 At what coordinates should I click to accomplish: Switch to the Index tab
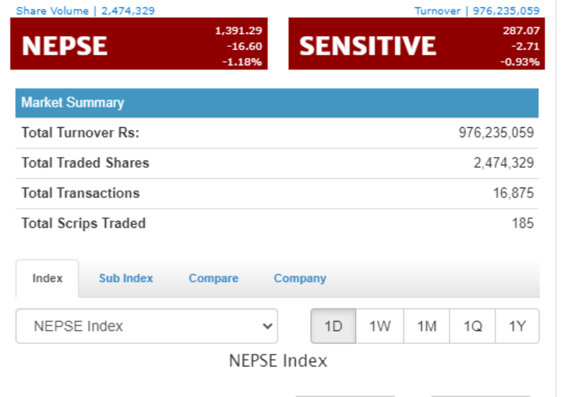click(48, 278)
